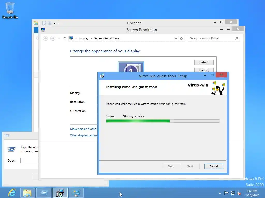This screenshot has width=265, height=198.
Task: Click the search magnifier icon
Action: [237, 38]
